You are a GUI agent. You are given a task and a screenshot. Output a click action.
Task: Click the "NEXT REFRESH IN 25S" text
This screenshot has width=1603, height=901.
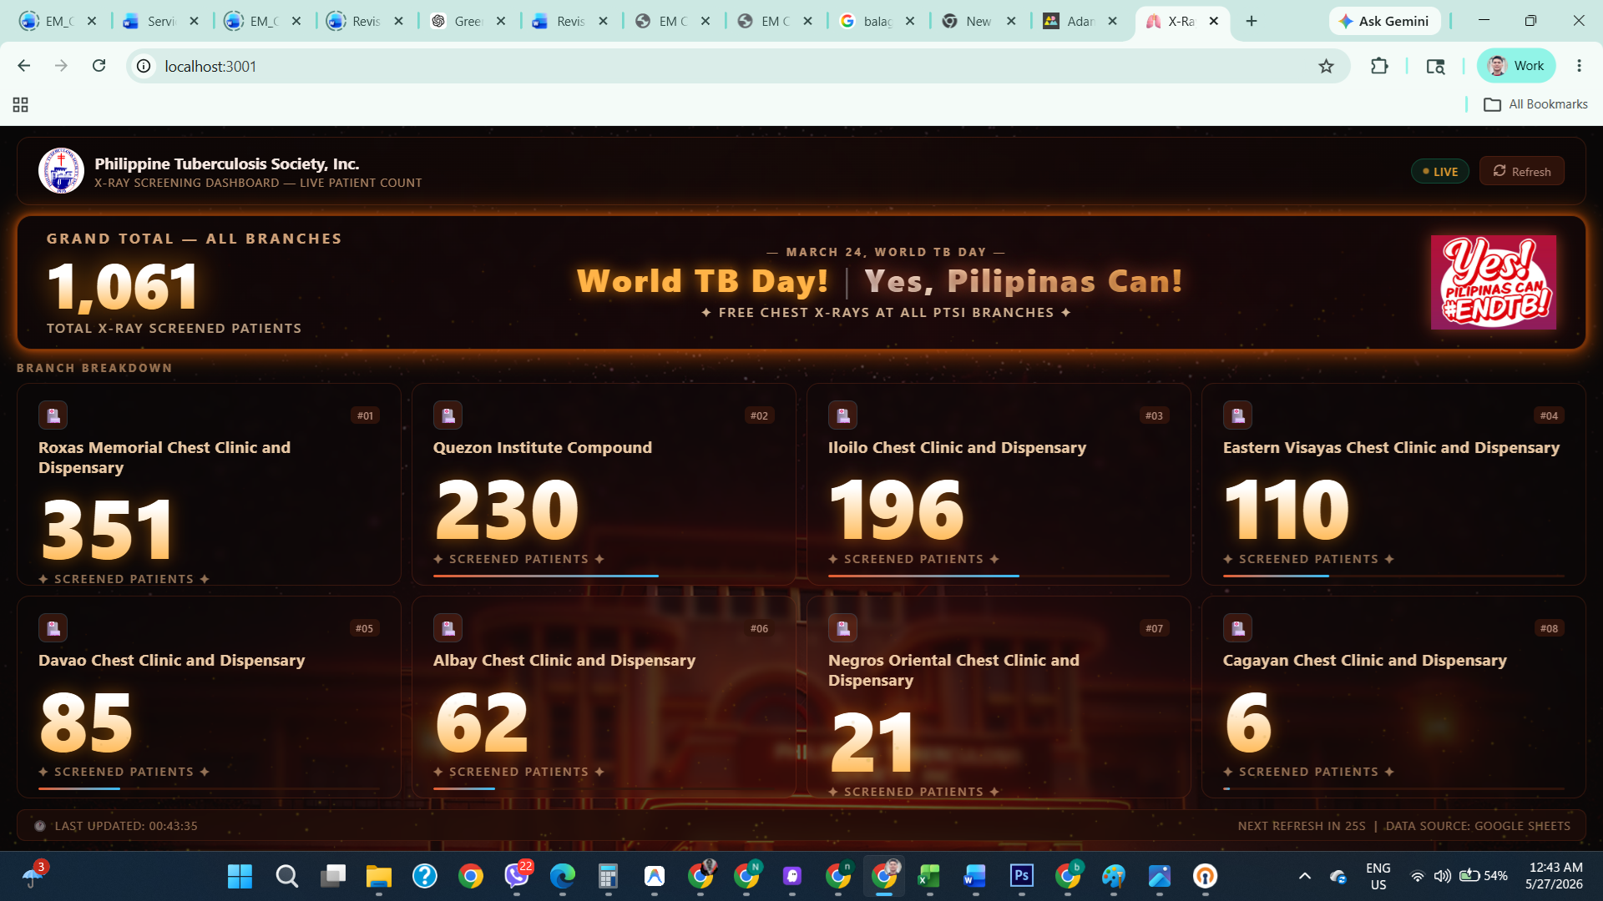(1302, 826)
